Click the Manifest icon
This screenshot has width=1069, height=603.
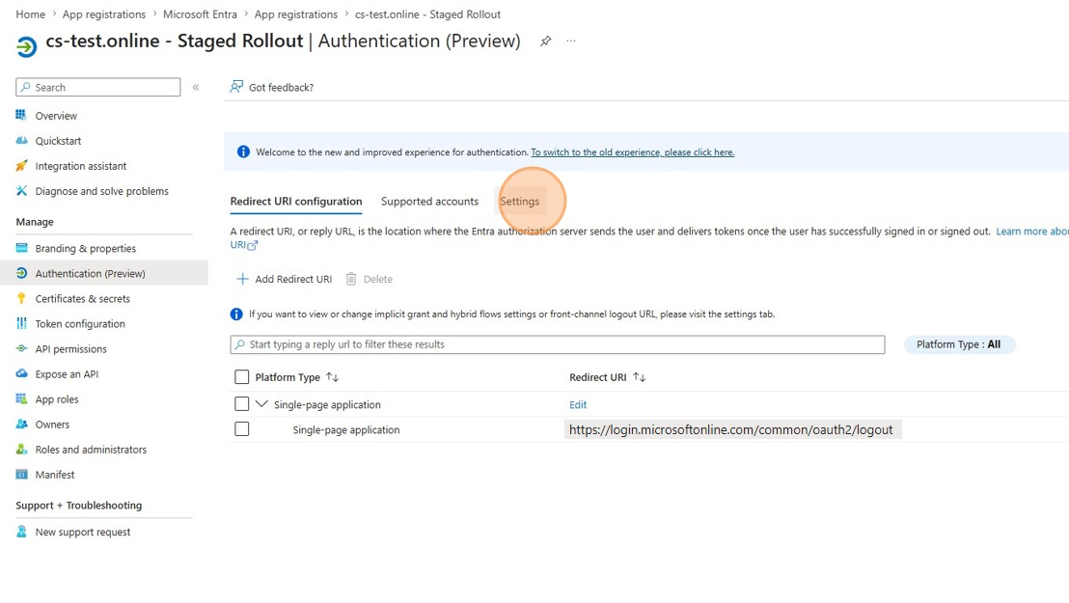pyautogui.click(x=21, y=475)
